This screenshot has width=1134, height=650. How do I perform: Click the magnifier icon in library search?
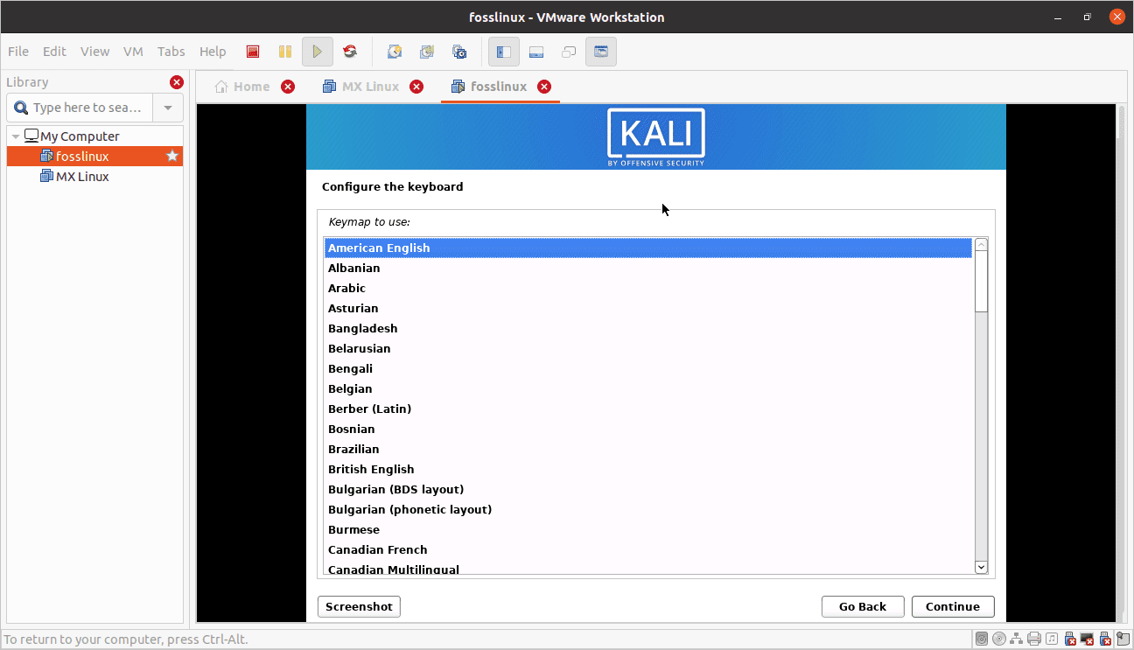[21, 108]
